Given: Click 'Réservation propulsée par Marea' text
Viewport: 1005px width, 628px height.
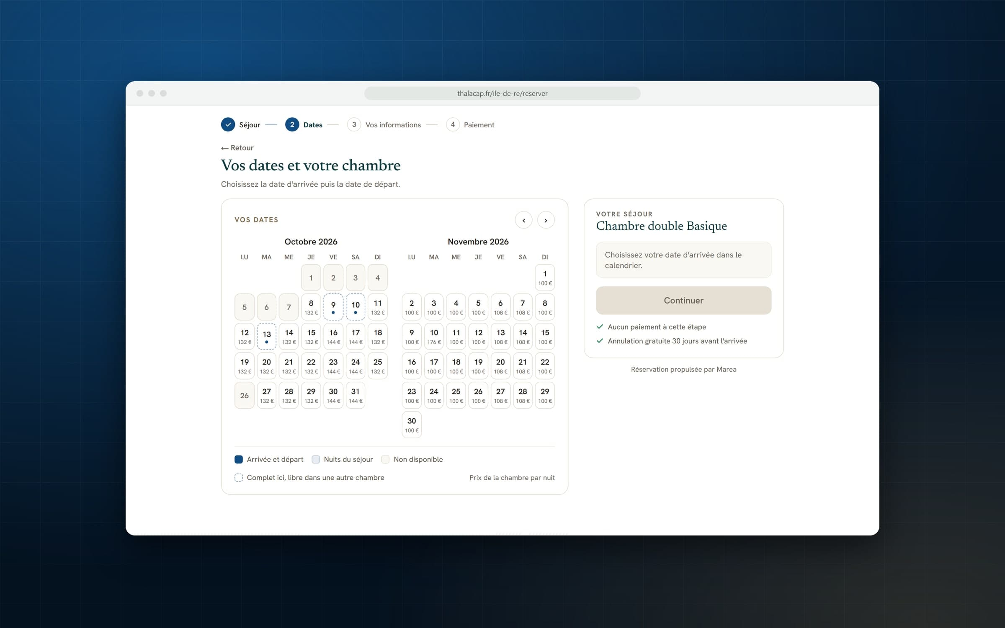Looking at the screenshot, I should [x=683, y=369].
